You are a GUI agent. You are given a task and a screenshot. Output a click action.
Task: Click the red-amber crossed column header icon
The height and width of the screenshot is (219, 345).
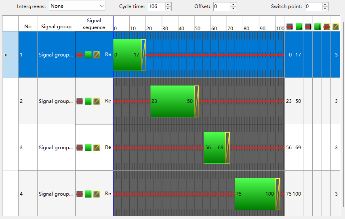[326, 27]
